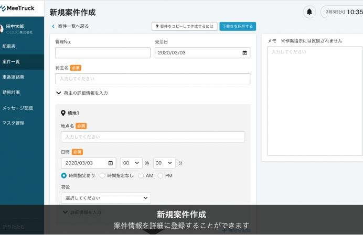
Task: Click the question mark icon for copying 案件
Action: [x=157, y=26]
